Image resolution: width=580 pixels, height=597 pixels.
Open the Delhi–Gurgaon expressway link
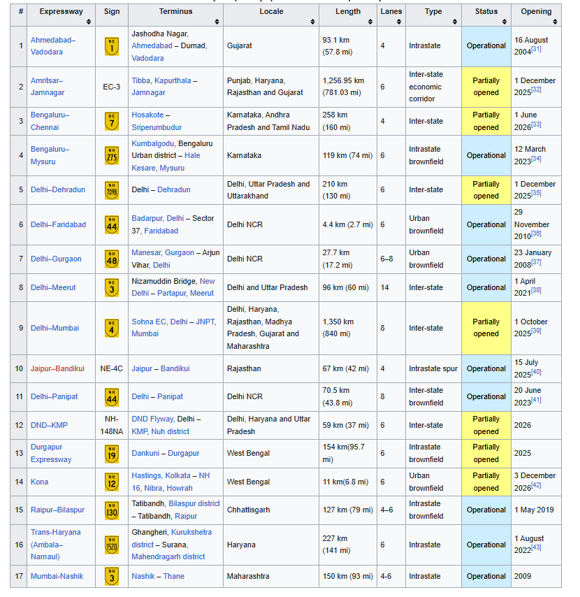tap(56, 259)
